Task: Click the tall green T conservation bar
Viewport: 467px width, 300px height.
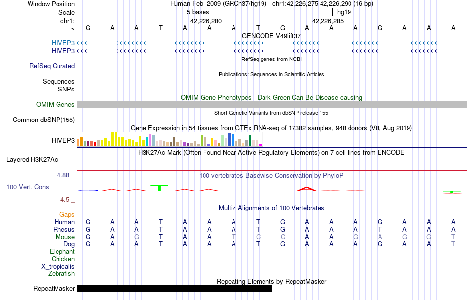Action: point(159,188)
